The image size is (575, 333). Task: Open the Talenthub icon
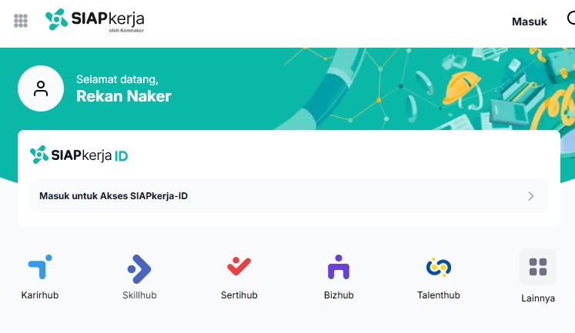pyautogui.click(x=439, y=268)
